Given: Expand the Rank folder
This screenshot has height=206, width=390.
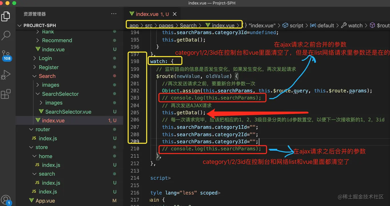Looking at the screenshot, I should pos(38,32).
